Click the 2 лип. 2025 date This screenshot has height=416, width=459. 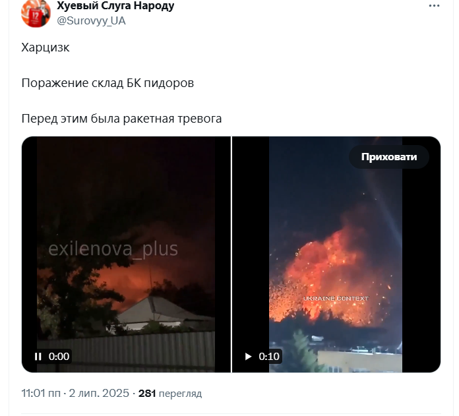(x=99, y=393)
